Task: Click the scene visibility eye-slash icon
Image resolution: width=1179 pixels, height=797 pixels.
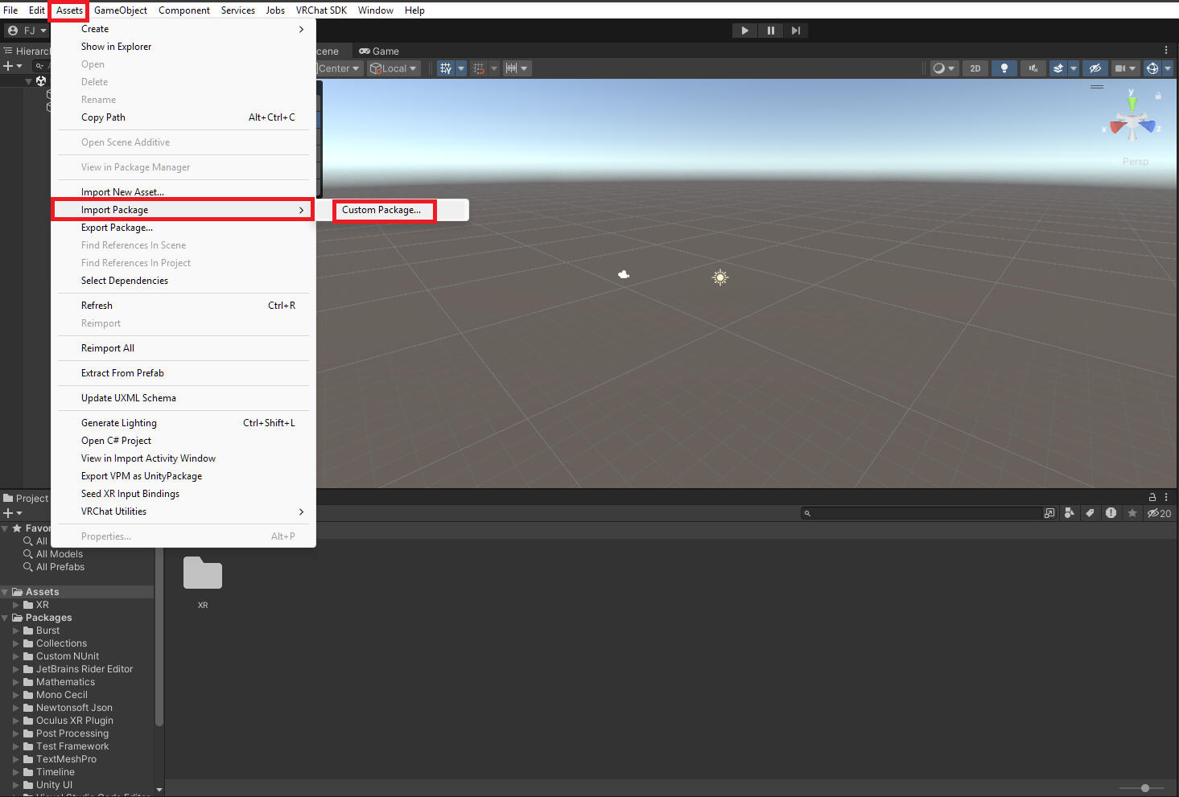Action: (1094, 68)
